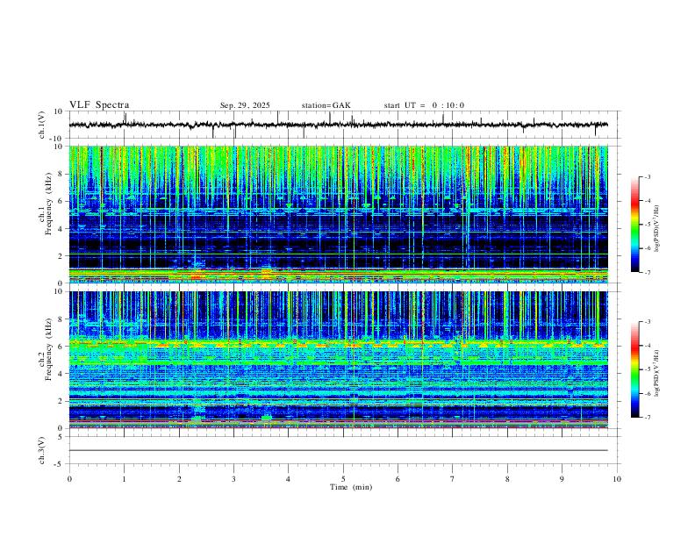Click the "VLF Spectra" title text
695x537 pixels.
99,105
